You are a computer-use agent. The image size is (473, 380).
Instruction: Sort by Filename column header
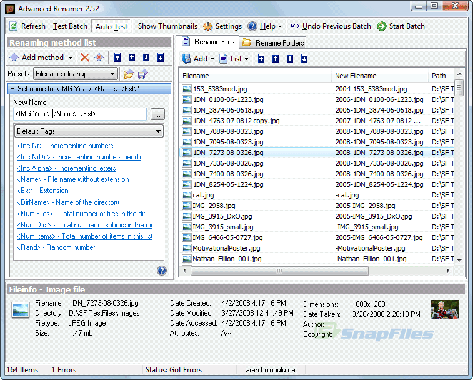(x=255, y=76)
